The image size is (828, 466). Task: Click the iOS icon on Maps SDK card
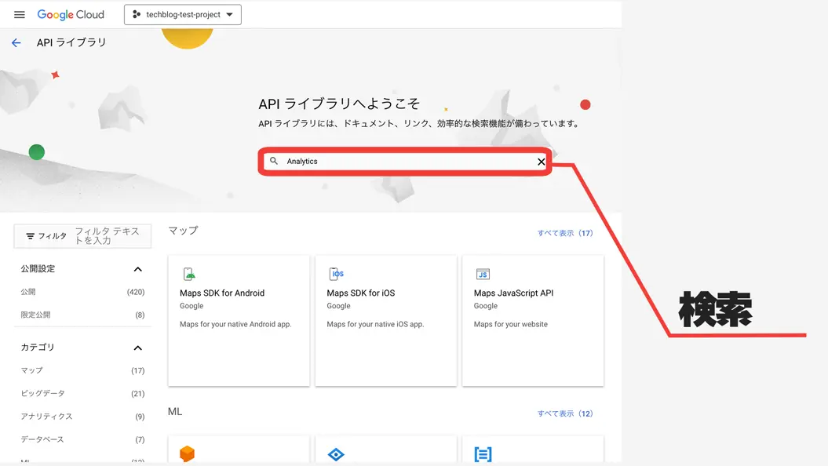(337, 274)
